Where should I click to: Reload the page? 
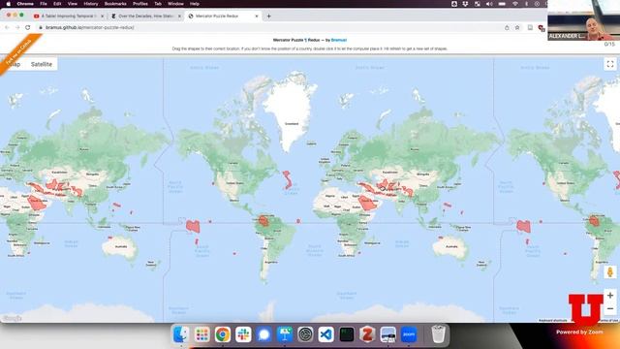pyautogui.click(x=28, y=28)
